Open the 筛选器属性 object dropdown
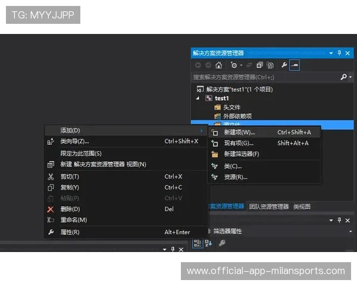The width and height of the screenshot is (357, 286). [x=350, y=231]
